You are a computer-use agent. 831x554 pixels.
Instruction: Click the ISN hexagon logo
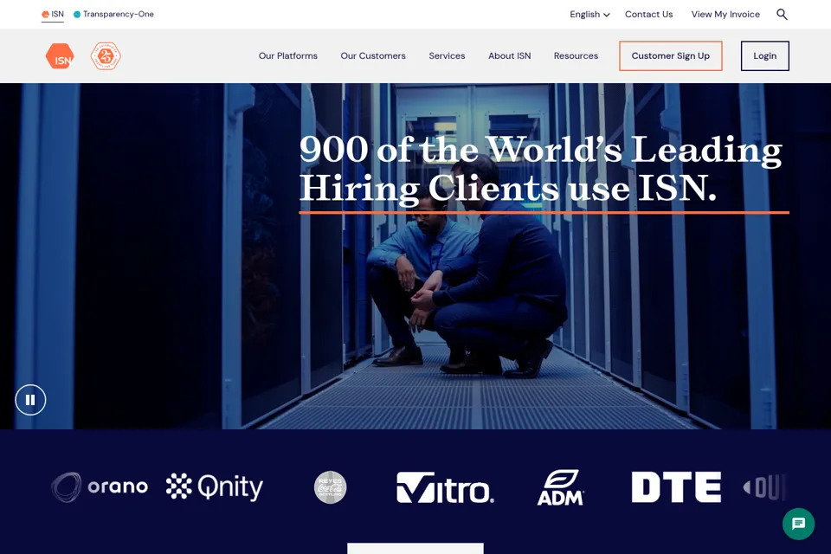tap(60, 55)
